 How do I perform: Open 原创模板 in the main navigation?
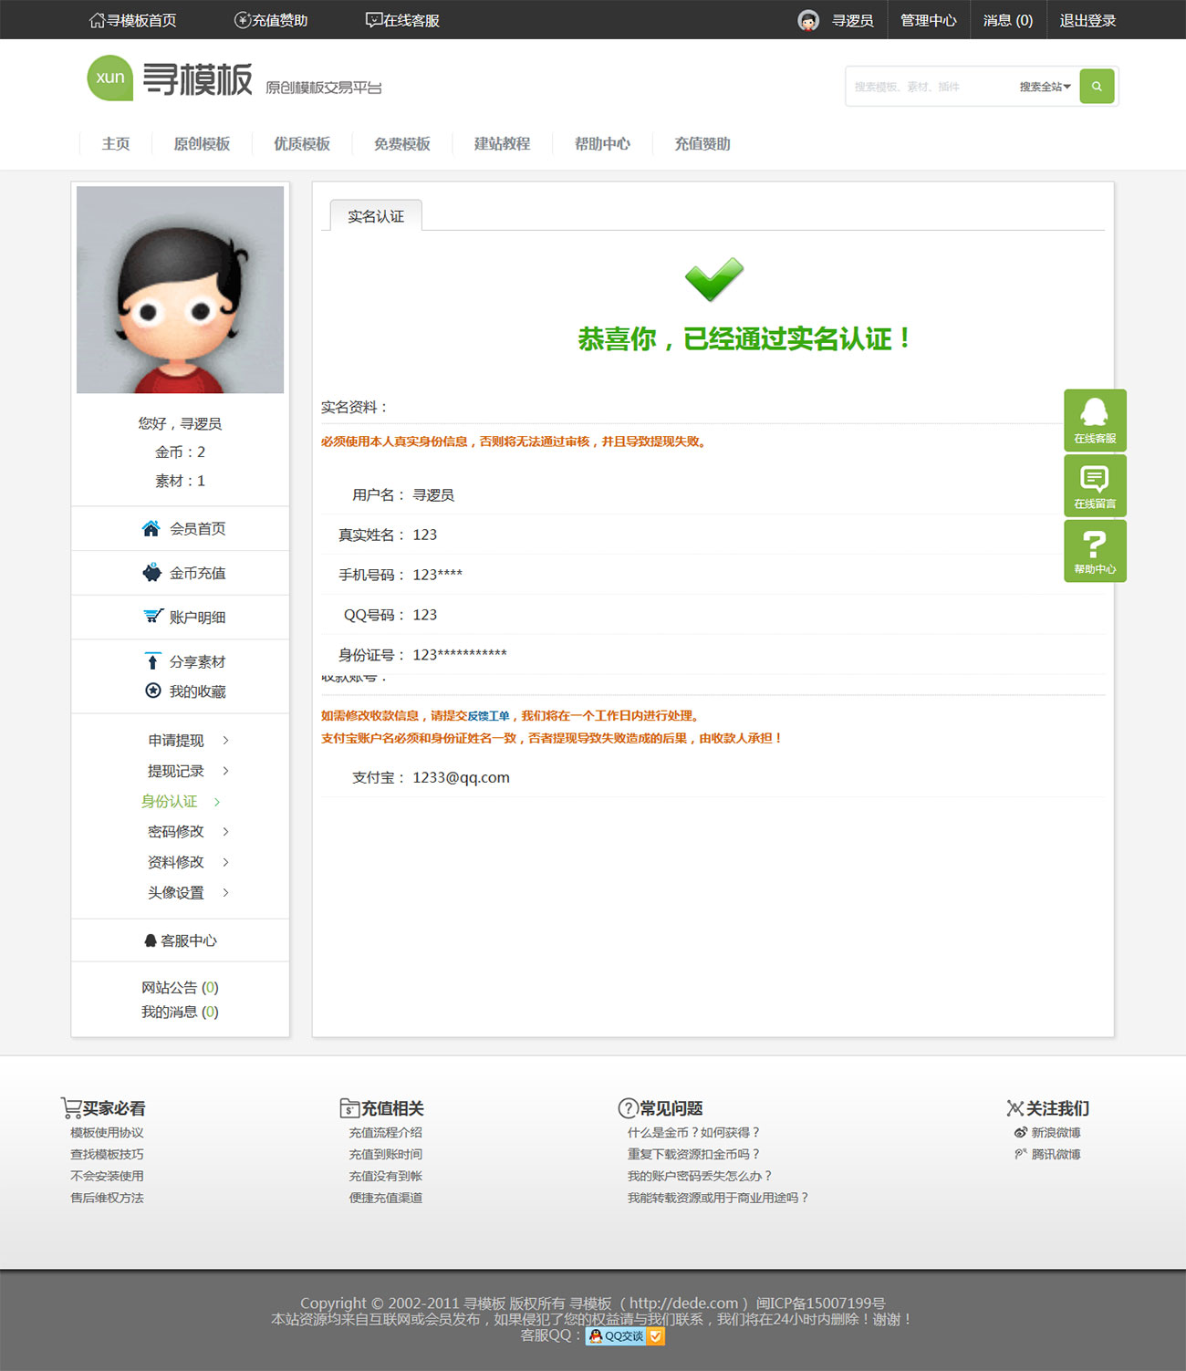[202, 144]
